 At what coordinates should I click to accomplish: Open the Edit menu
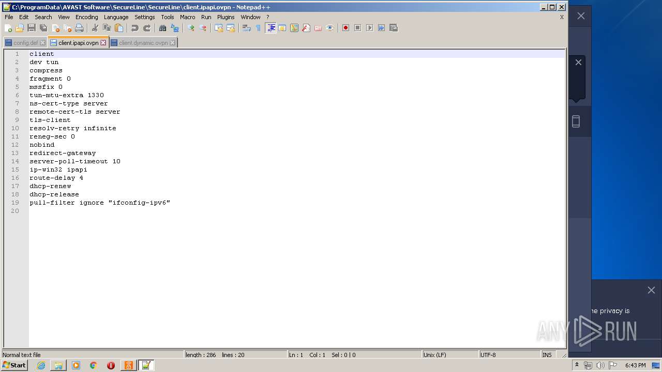click(x=24, y=17)
